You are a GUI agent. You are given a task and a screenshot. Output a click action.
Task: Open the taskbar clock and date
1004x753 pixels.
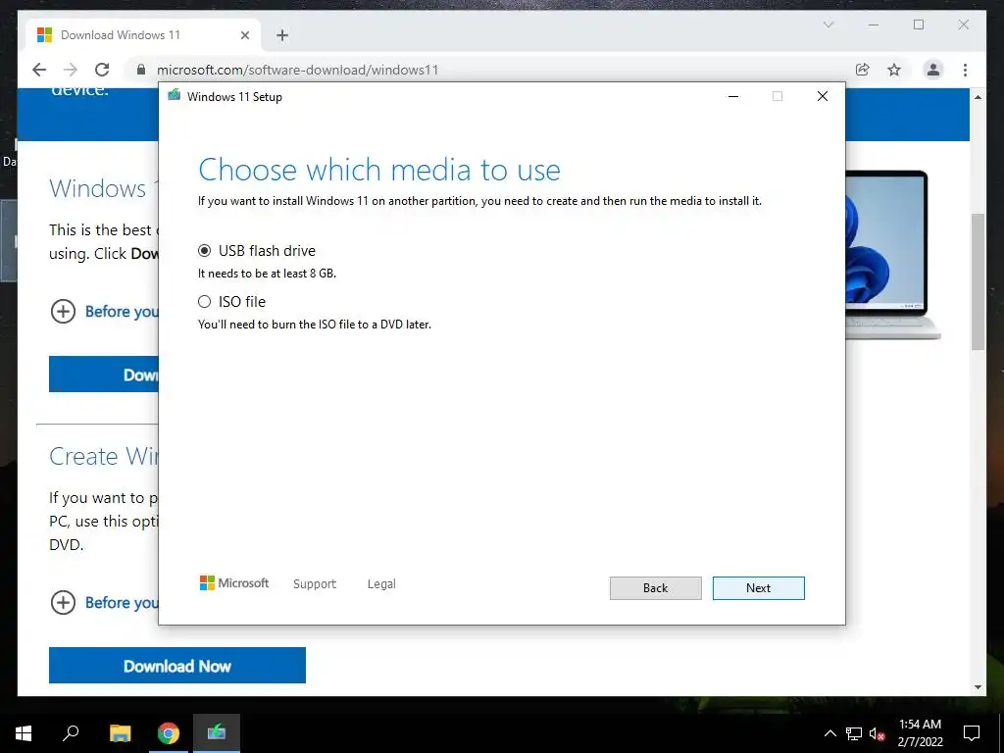(920, 733)
